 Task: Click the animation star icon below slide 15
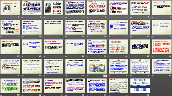point(131,37)
